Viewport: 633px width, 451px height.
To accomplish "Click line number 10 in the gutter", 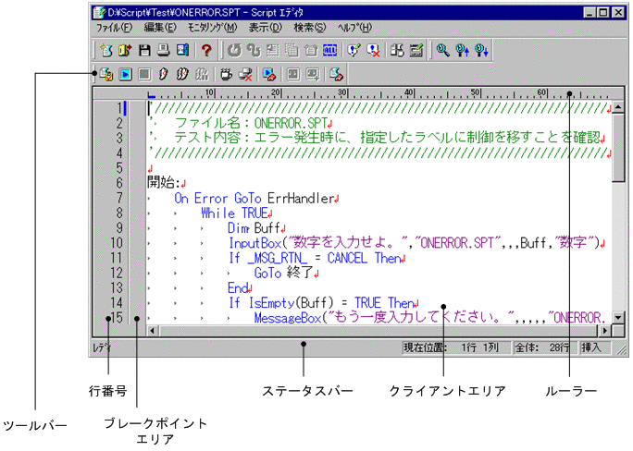I will pyautogui.click(x=117, y=243).
